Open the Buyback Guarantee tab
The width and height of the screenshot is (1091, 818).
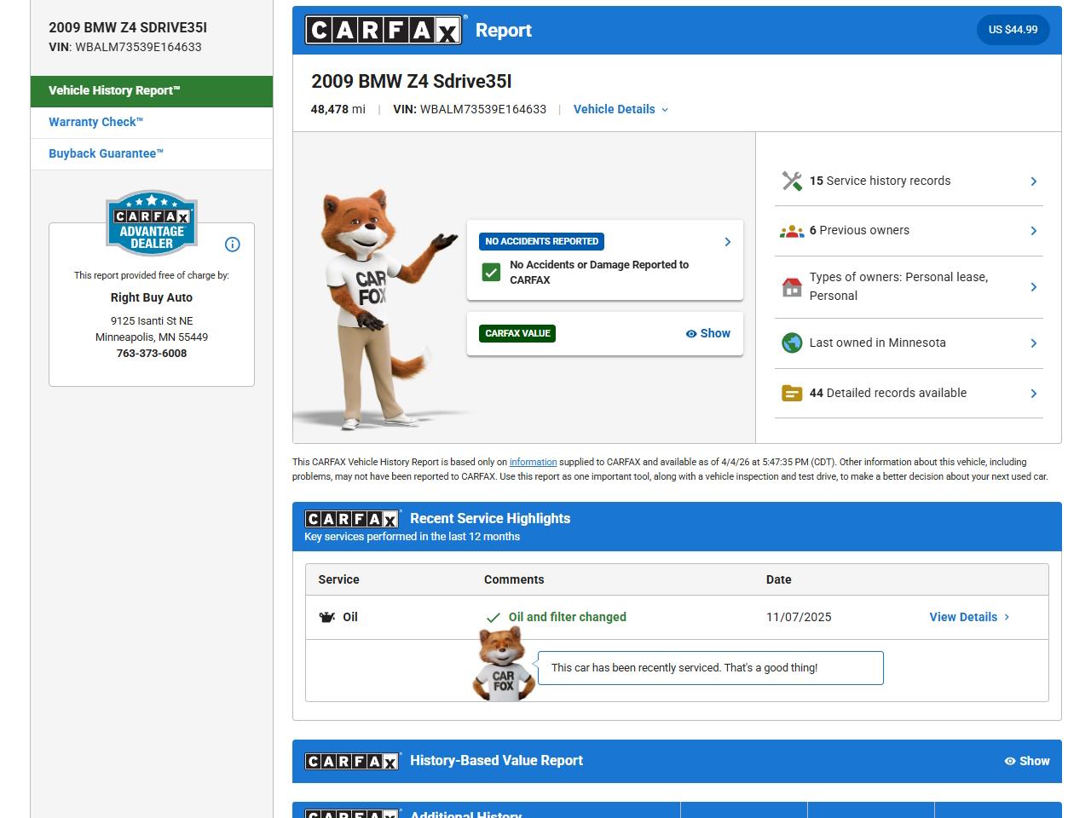tap(106, 153)
